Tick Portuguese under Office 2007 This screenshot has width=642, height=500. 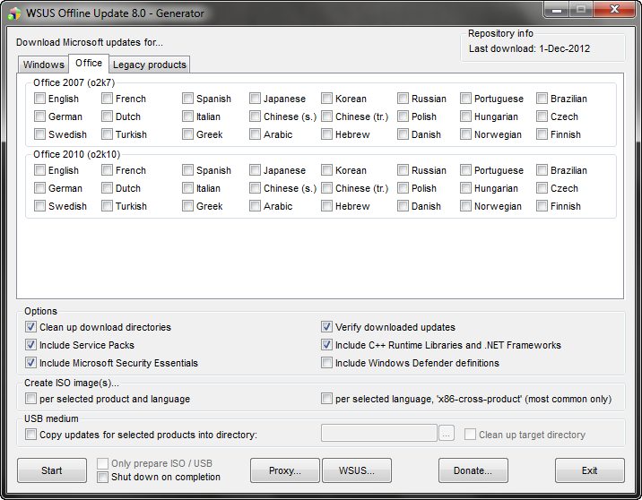[465, 99]
